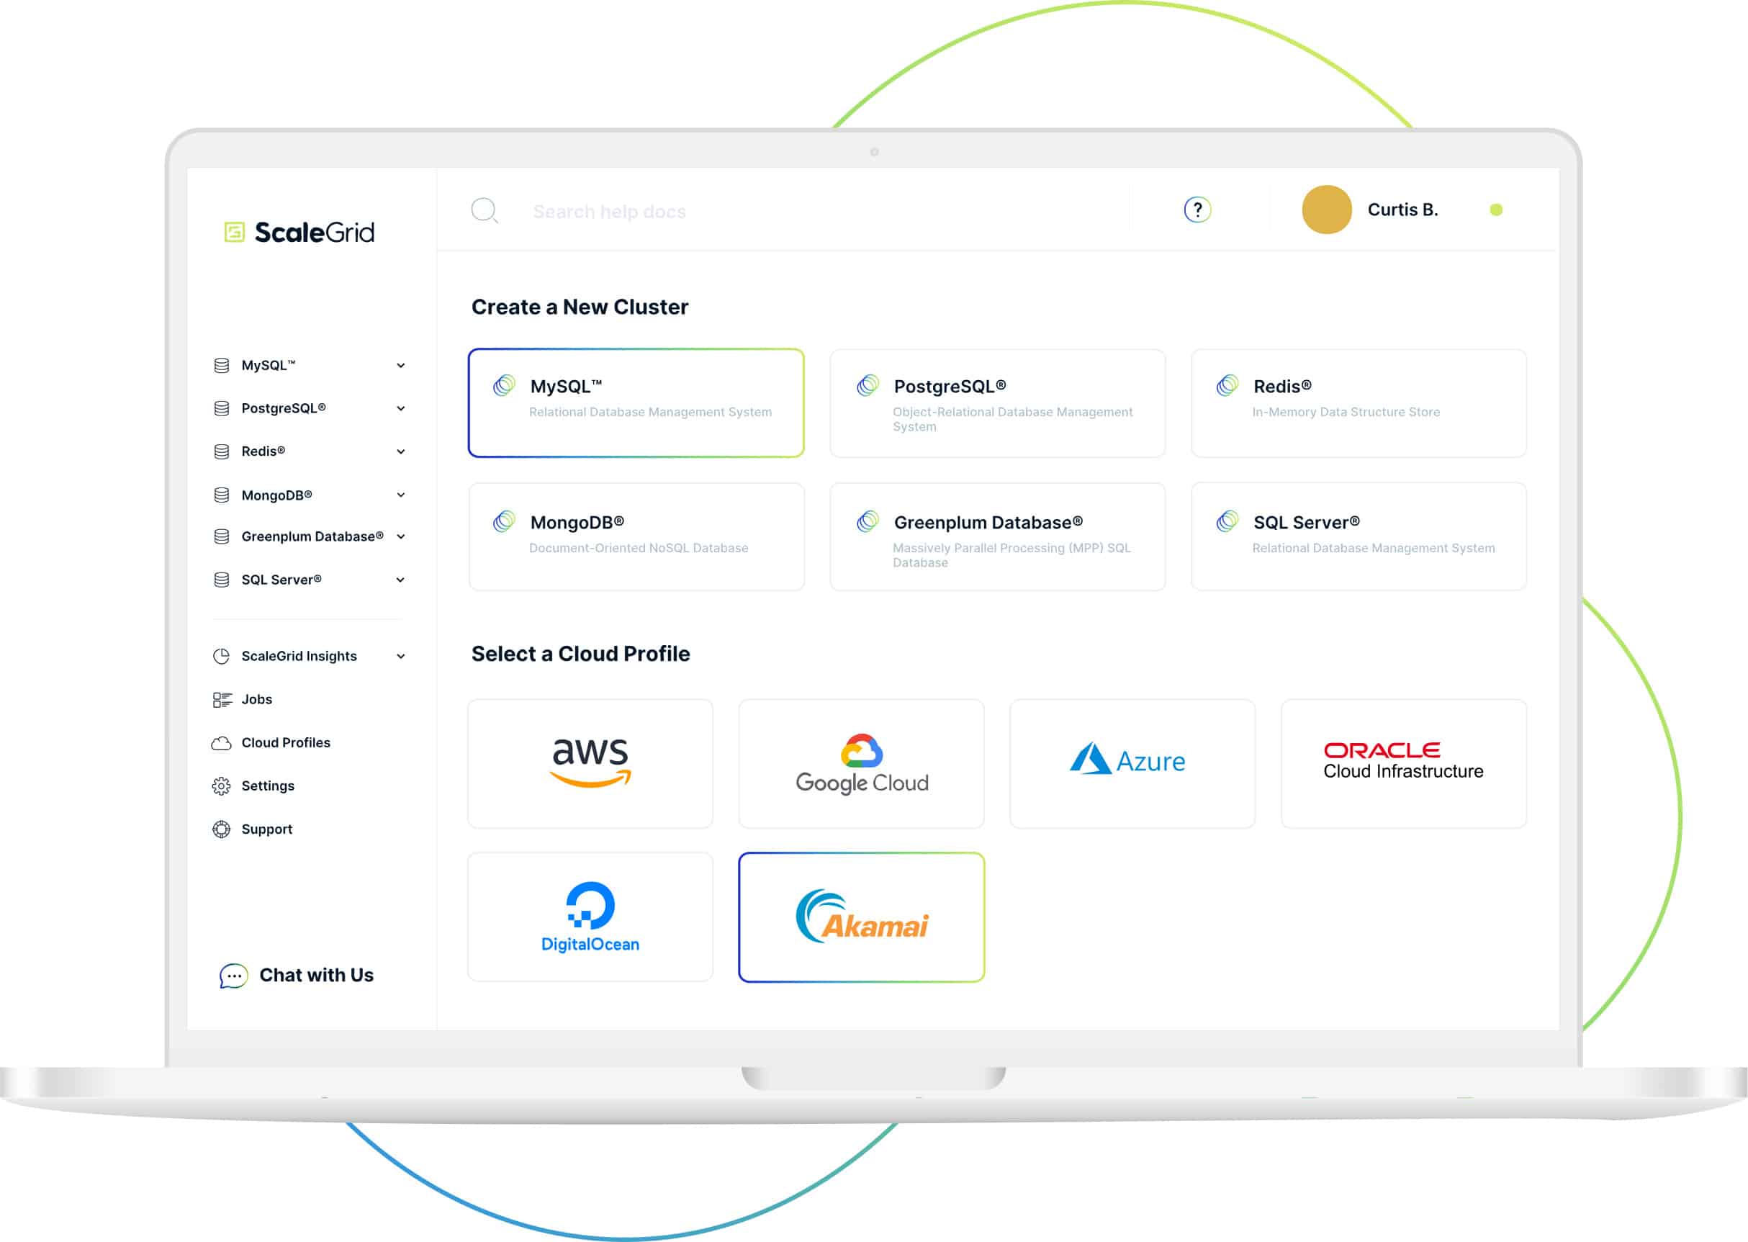Viewport: 1748px width, 1242px height.
Task: Click Curtis B. user avatar
Action: click(1327, 210)
